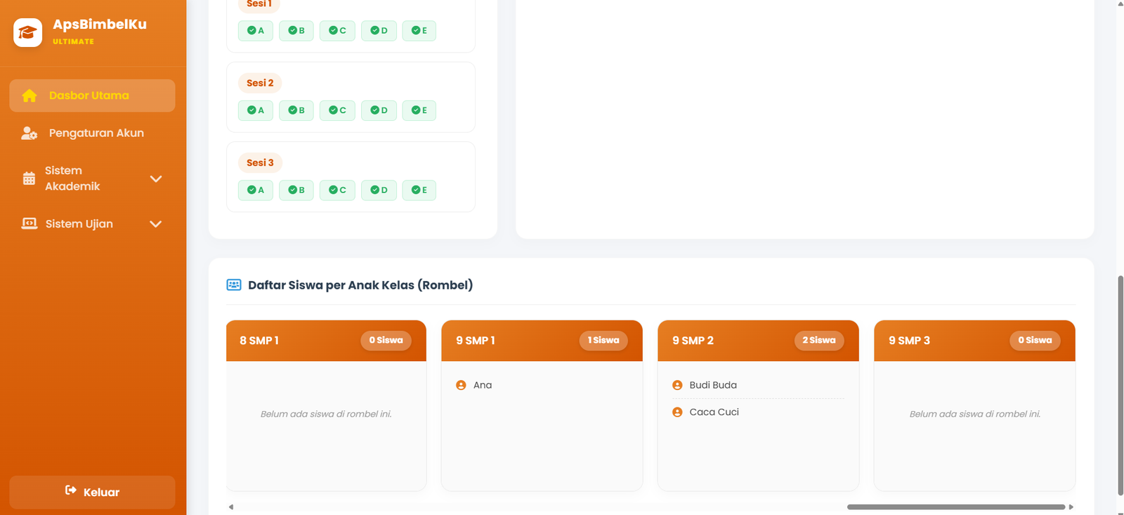Toggle the E check badge in Sesi 1
The height and width of the screenshot is (515, 1124).
pyautogui.click(x=419, y=30)
